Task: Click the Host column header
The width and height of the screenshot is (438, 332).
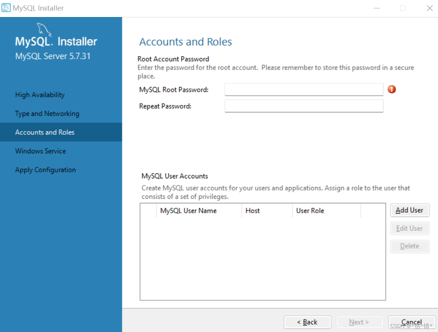Action: 267,211
